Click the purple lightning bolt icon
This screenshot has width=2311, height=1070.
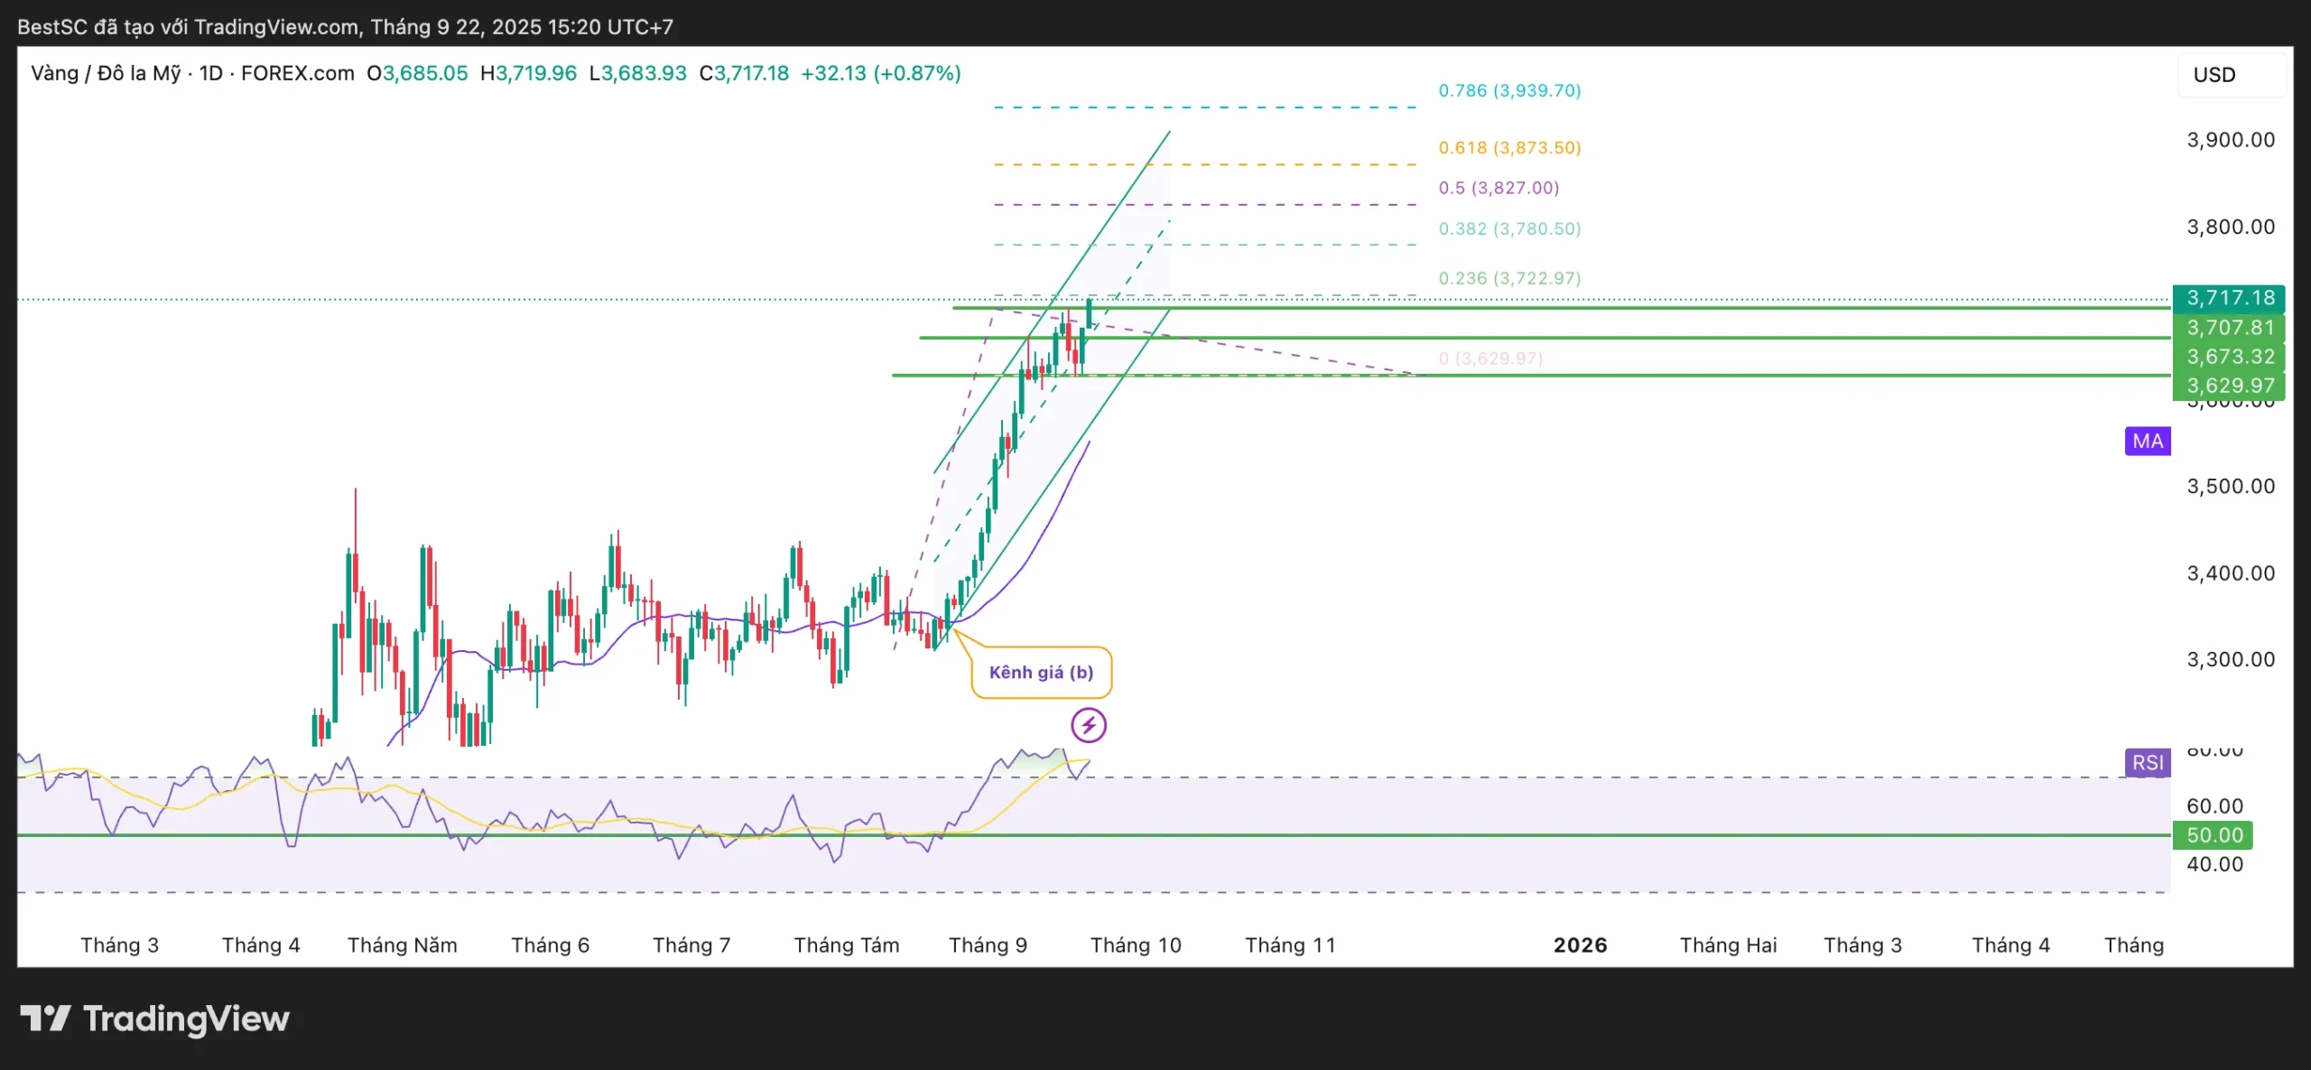(1089, 725)
